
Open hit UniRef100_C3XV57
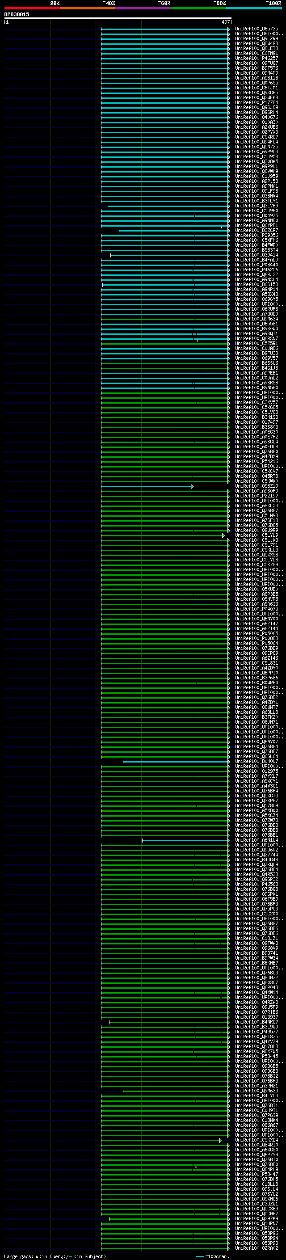(256, 403)
